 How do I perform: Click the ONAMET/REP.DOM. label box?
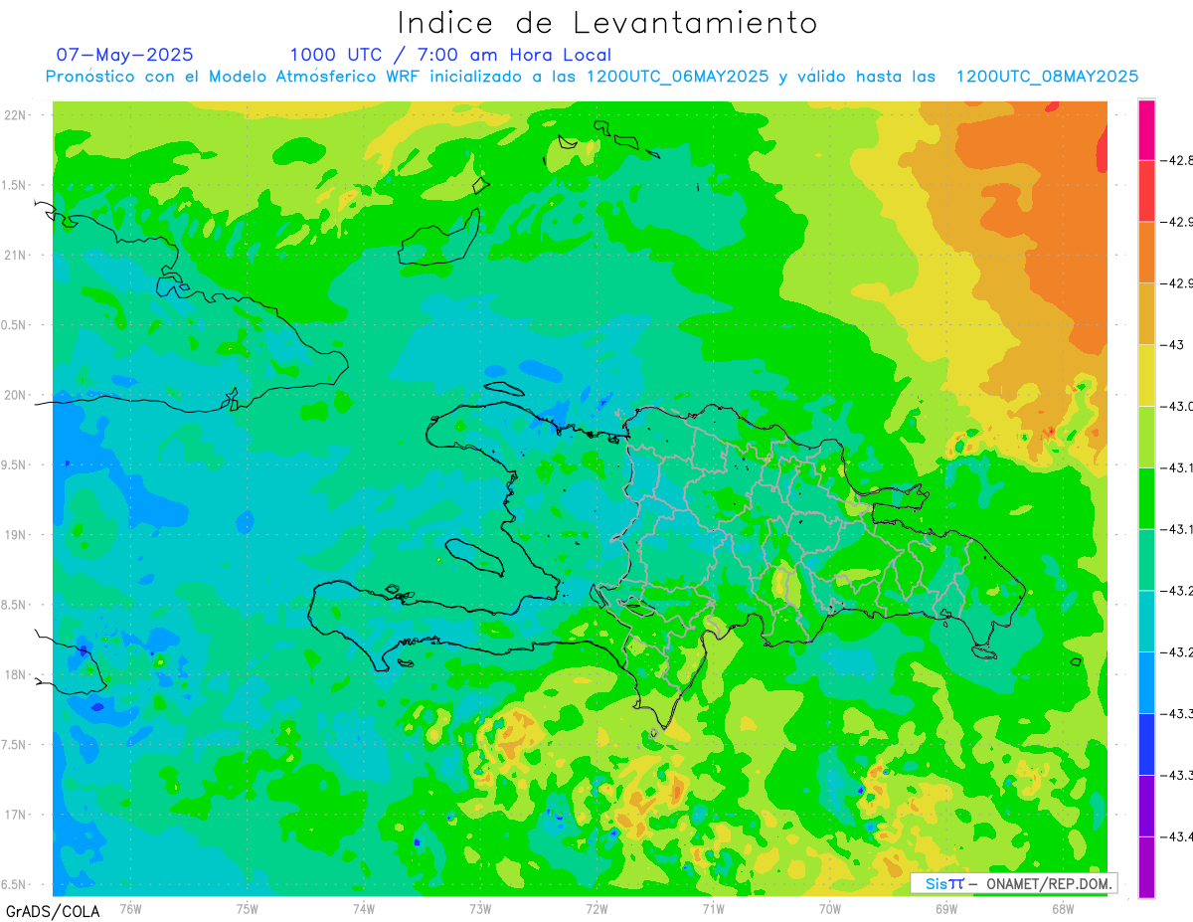tap(1014, 883)
